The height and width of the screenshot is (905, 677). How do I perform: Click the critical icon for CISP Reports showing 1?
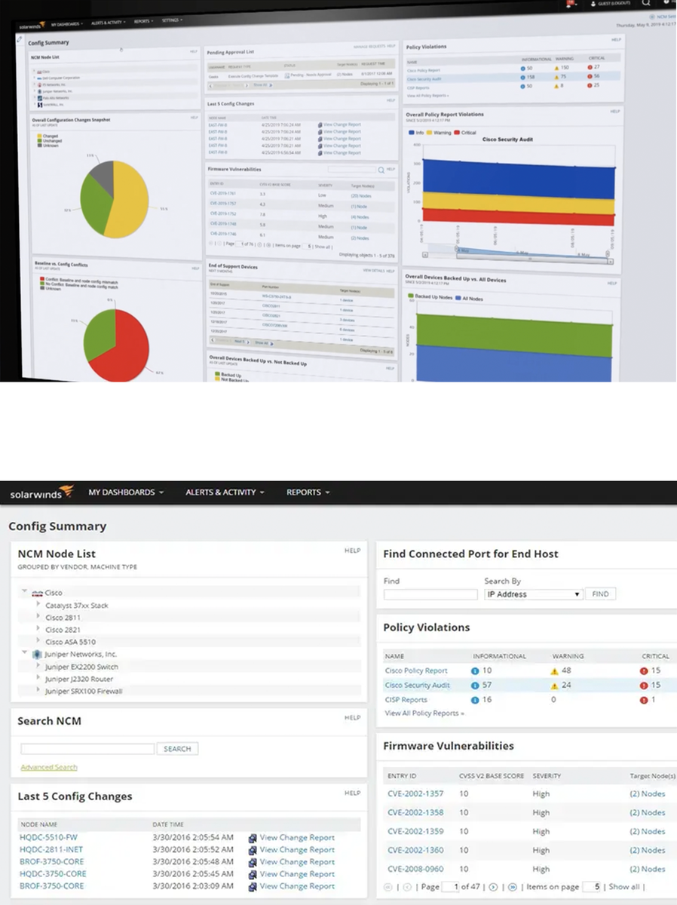point(644,700)
